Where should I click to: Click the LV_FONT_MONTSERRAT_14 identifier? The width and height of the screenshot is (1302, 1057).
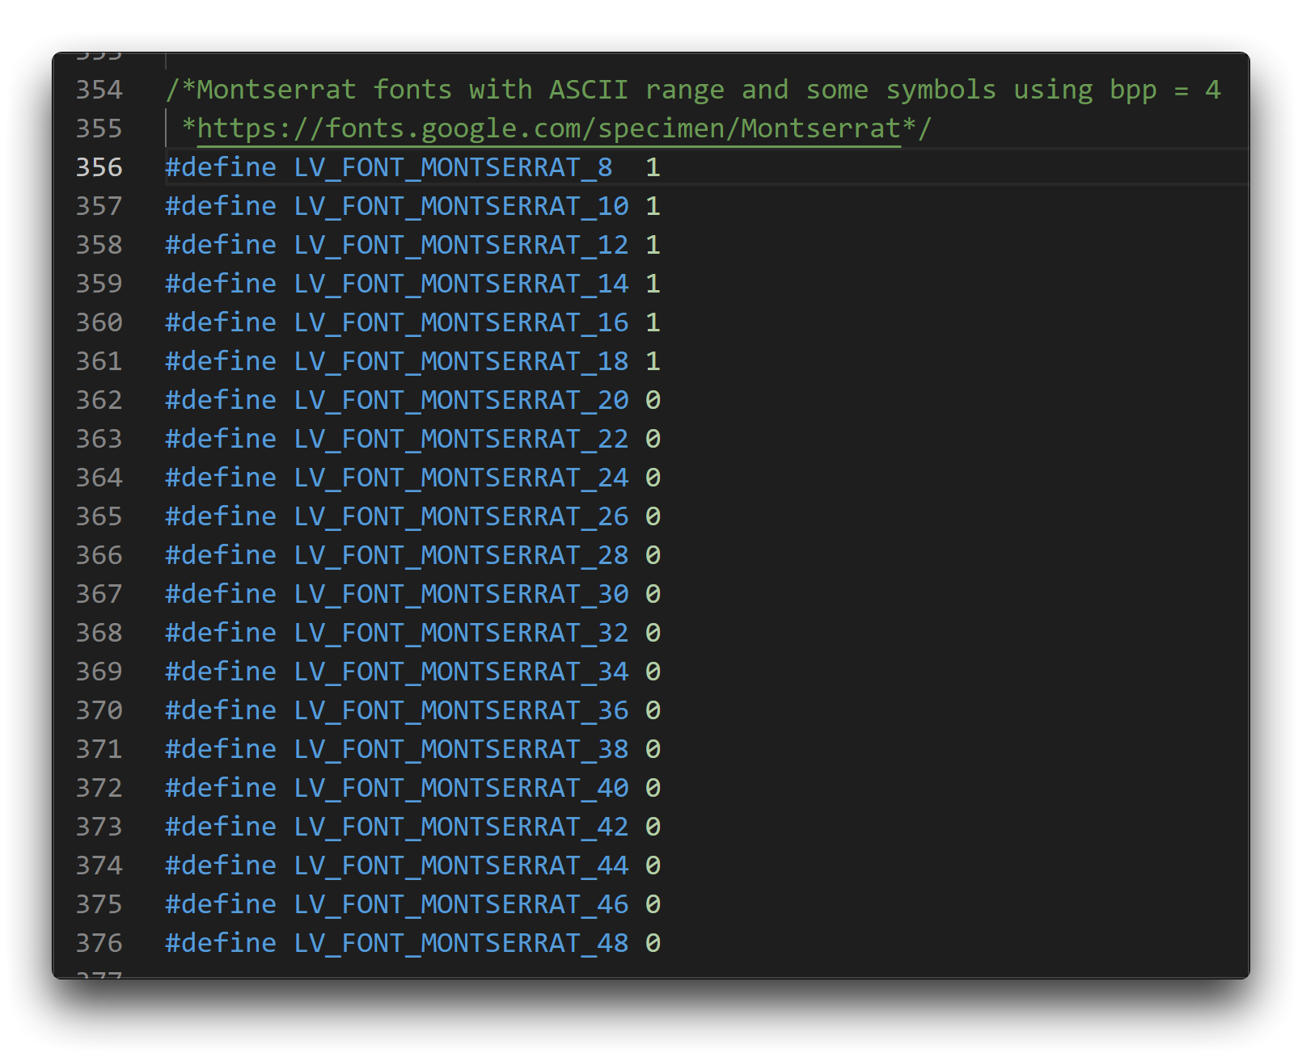pyautogui.click(x=461, y=284)
